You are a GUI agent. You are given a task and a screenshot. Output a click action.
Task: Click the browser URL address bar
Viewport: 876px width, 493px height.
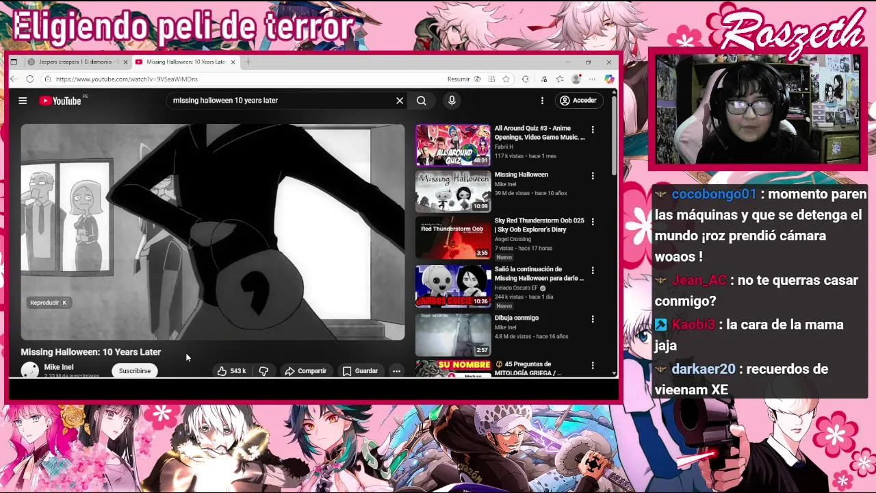(x=240, y=79)
